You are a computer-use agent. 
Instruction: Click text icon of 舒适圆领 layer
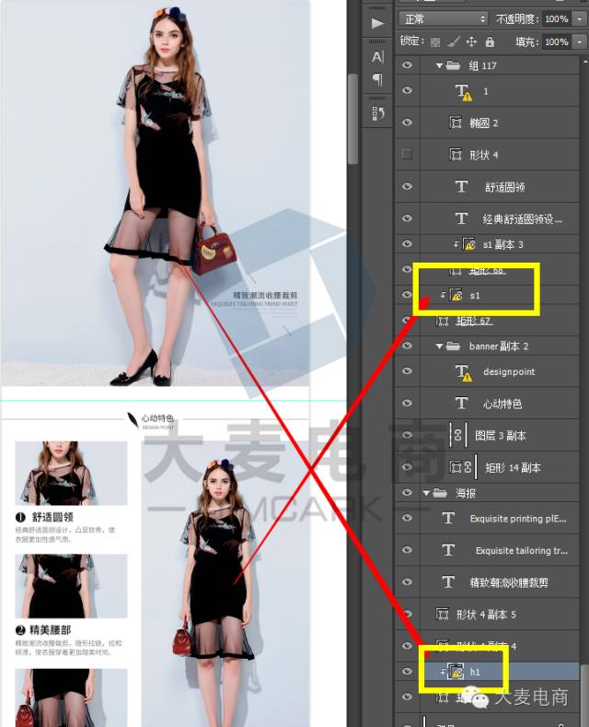point(461,186)
